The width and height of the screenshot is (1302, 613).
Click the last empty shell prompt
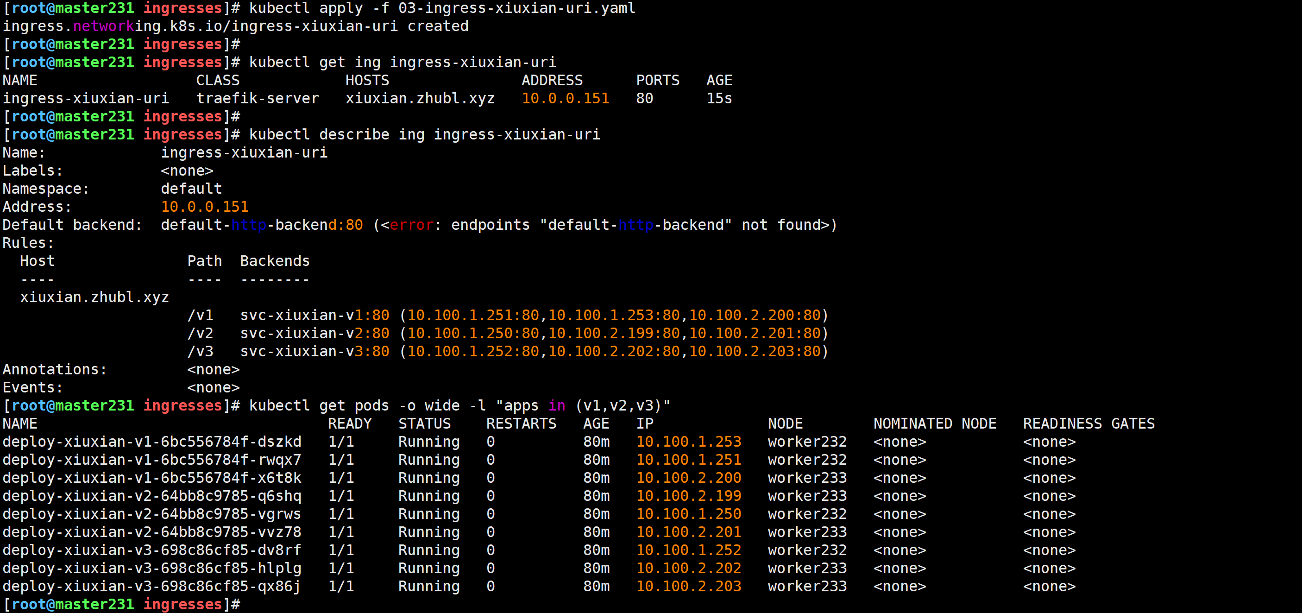[121, 604]
